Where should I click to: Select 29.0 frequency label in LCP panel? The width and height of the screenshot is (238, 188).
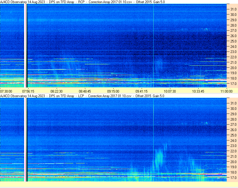(x=233, y=114)
